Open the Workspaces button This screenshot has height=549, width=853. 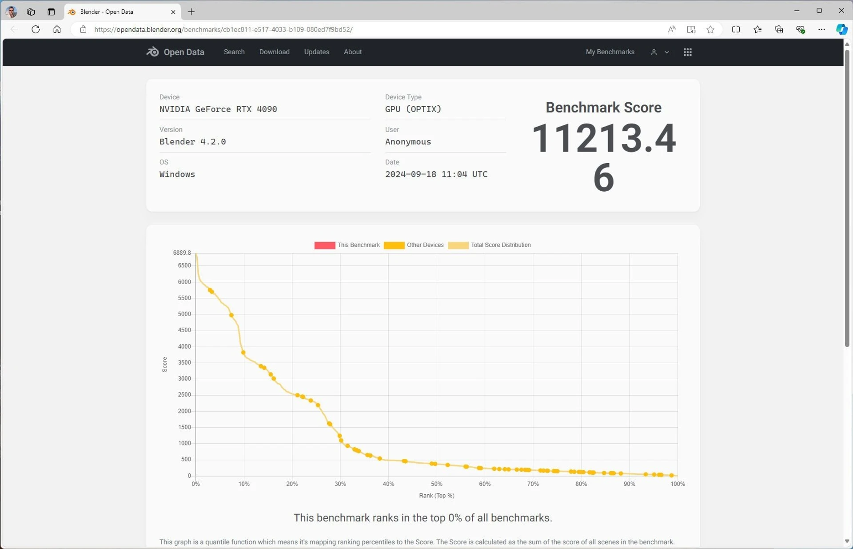click(31, 12)
